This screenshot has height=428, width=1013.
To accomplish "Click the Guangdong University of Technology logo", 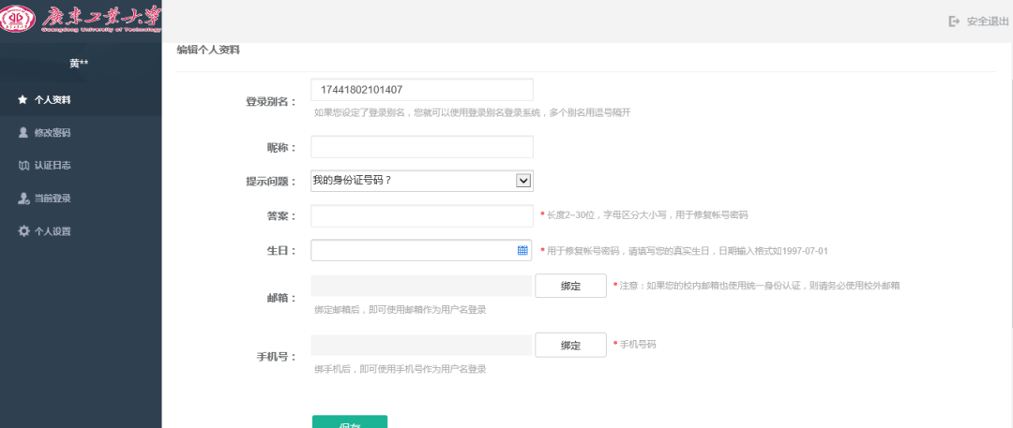I will 81,20.
